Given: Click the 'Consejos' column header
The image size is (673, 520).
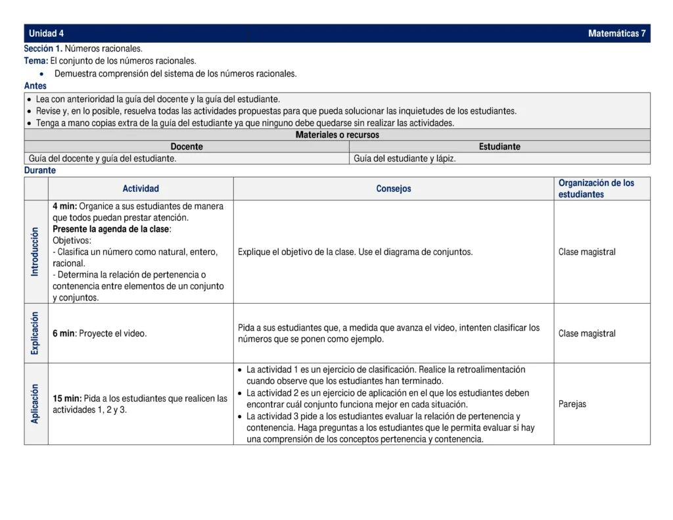Looking at the screenshot, I should tap(394, 189).
